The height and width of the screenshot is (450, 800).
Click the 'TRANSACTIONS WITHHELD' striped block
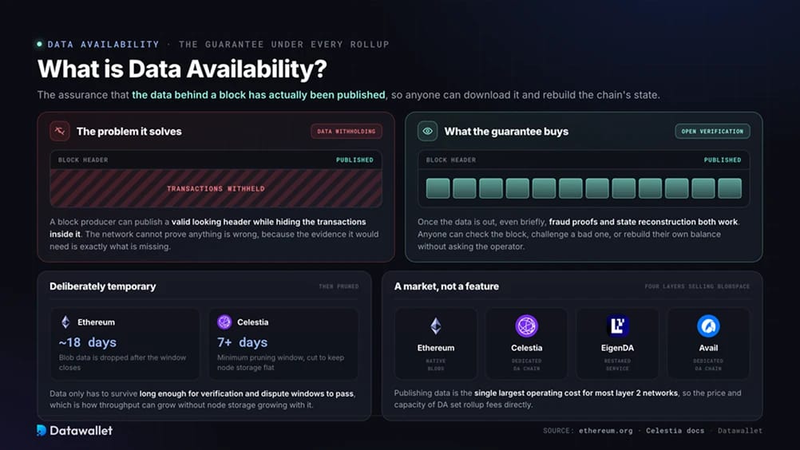click(x=216, y=188)
